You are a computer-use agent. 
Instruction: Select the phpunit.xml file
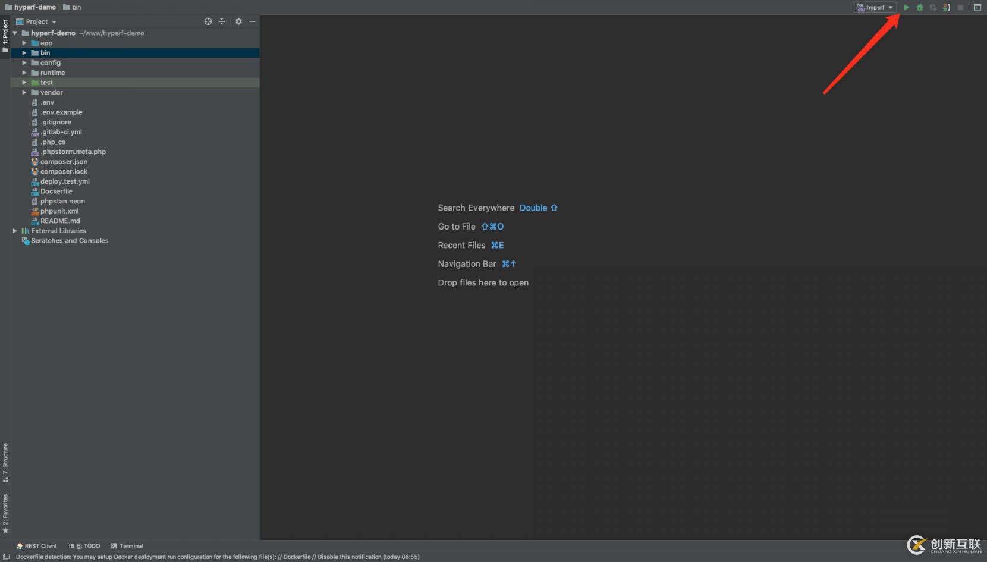click(x=59, y=211)
